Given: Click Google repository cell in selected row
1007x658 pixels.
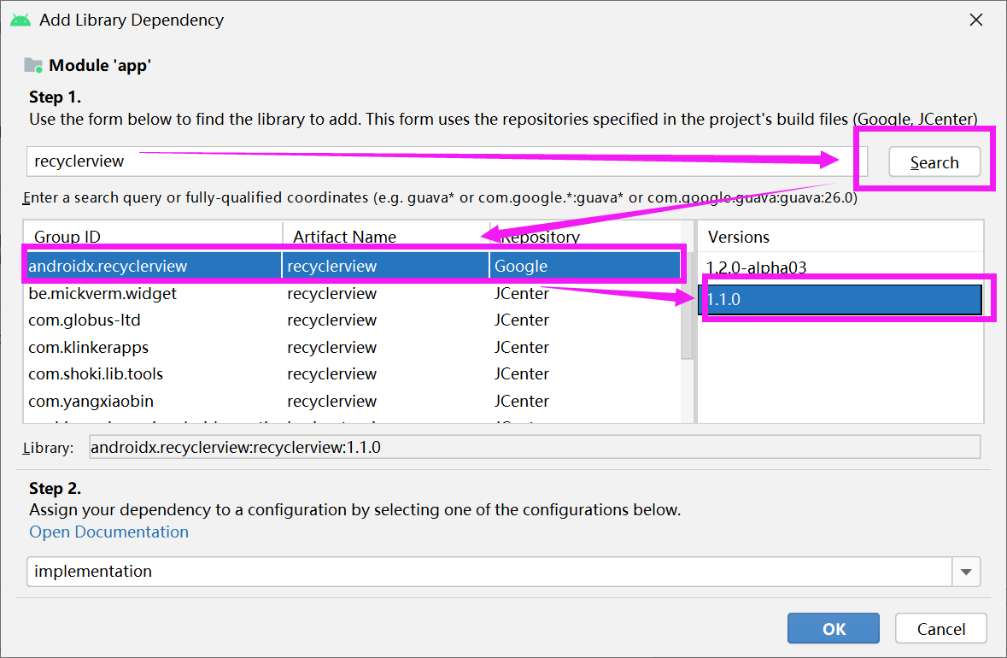Looking at the screenshot, I should pos(585,266).
